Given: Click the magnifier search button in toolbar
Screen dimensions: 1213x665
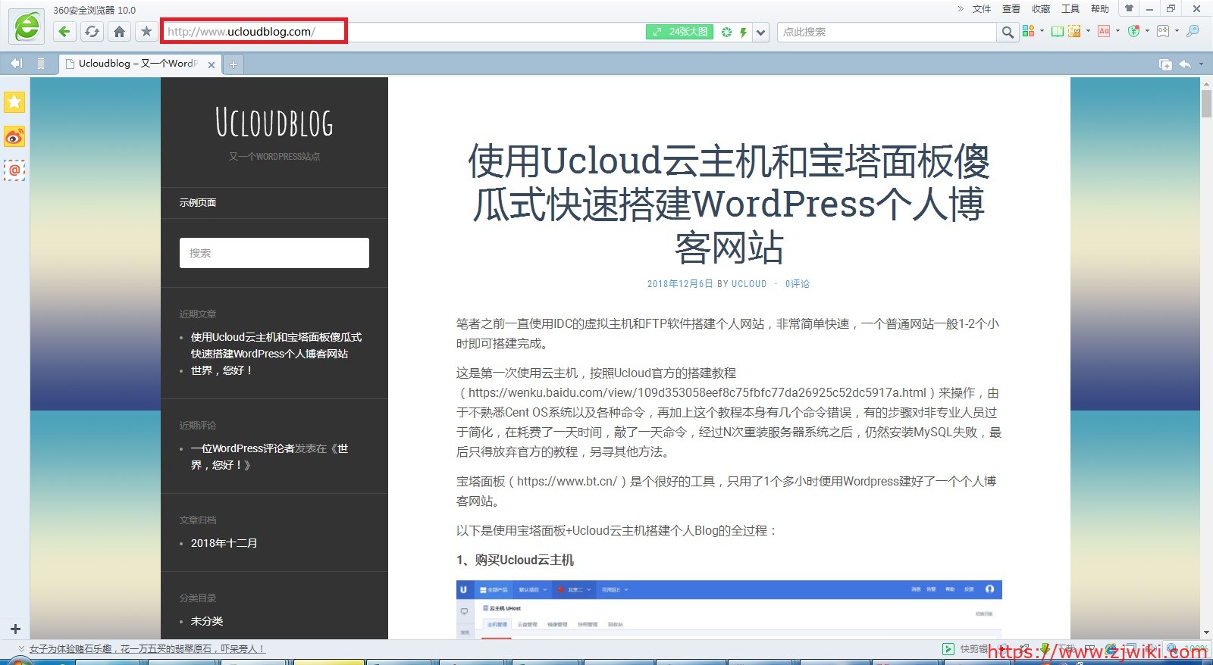Looking at the screenshot, I should pos(1007,32).
